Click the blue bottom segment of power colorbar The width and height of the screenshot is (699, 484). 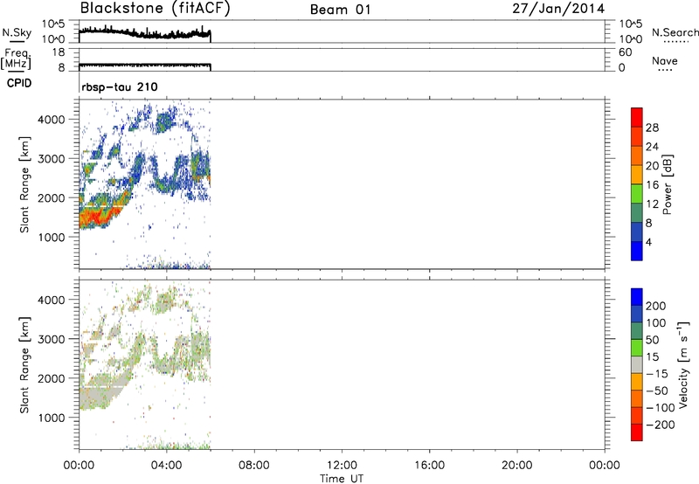click(x=637, y=251)
